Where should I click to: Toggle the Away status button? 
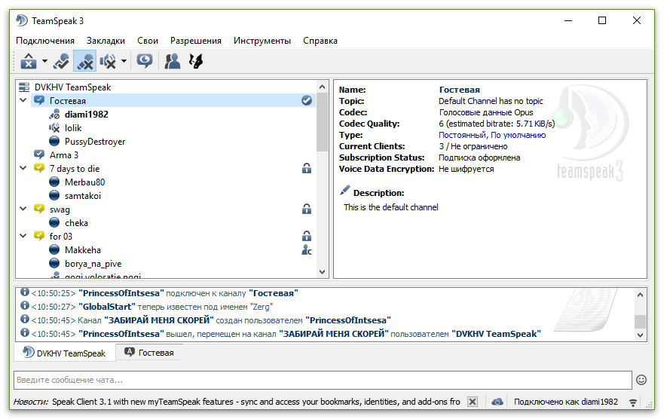click(x=29, y=61)
